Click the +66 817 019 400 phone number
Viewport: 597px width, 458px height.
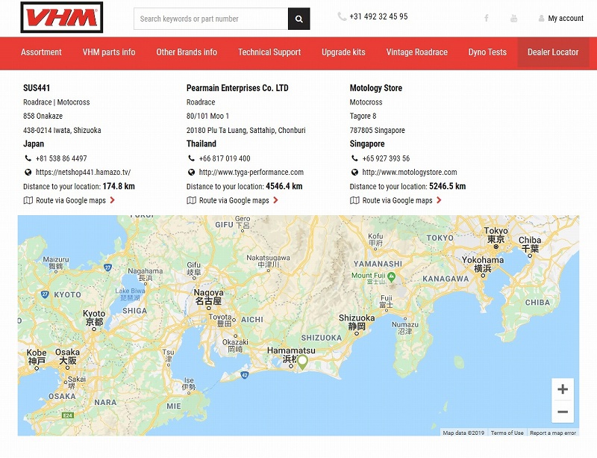(225, 158)
